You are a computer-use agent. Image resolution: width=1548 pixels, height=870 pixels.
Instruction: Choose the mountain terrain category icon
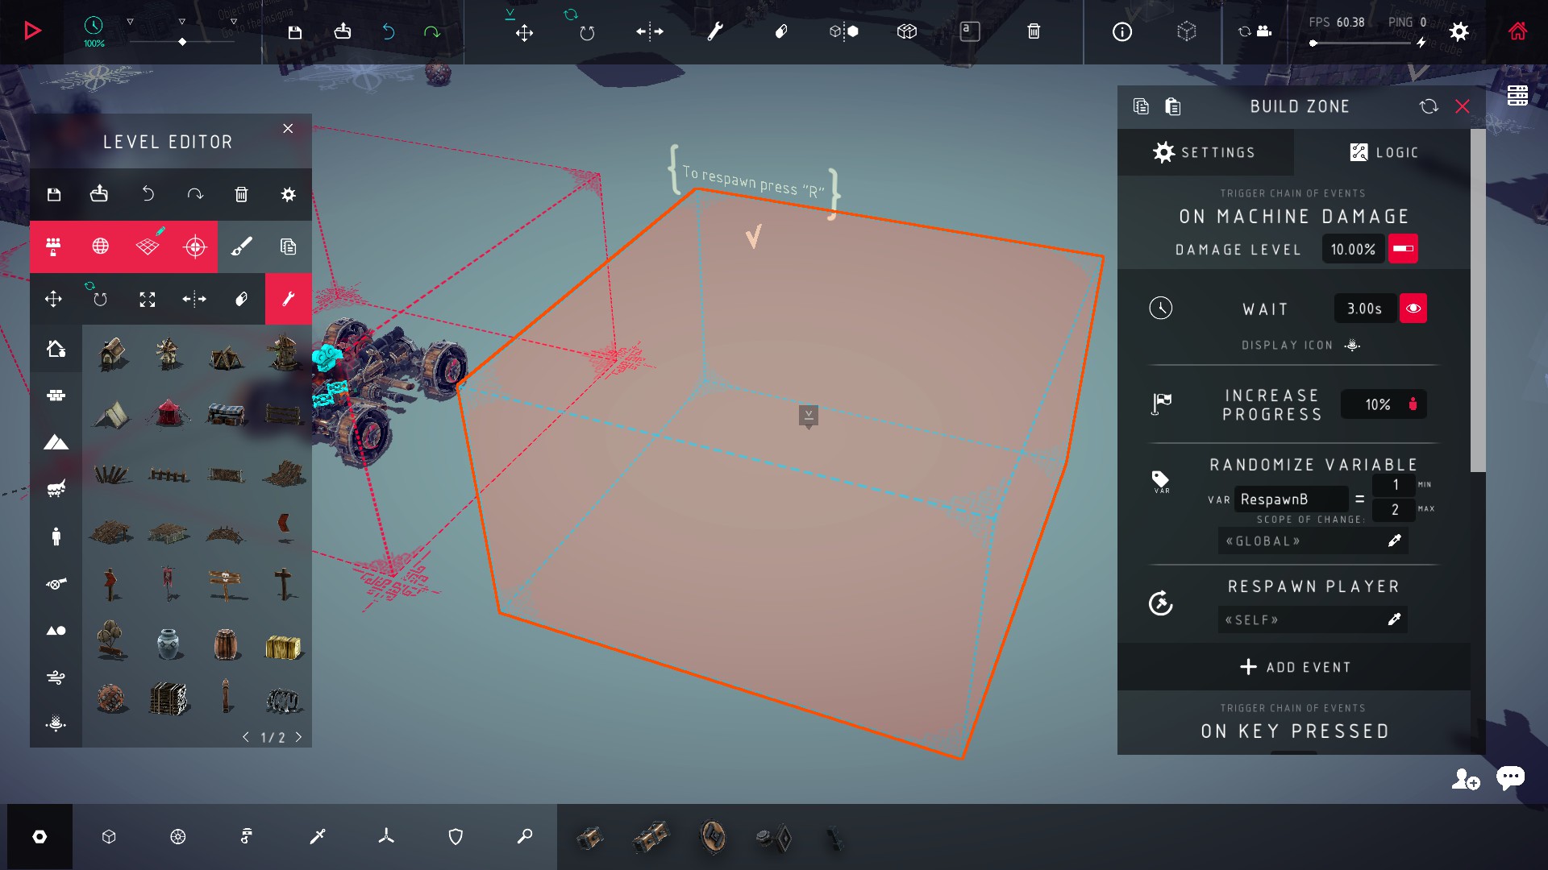click(56, 442)
